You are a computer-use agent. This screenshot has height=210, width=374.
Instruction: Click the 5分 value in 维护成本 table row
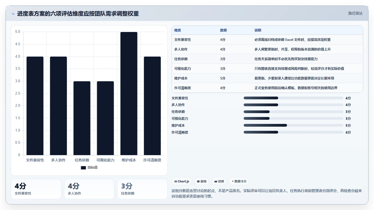(x=223, y=78)
